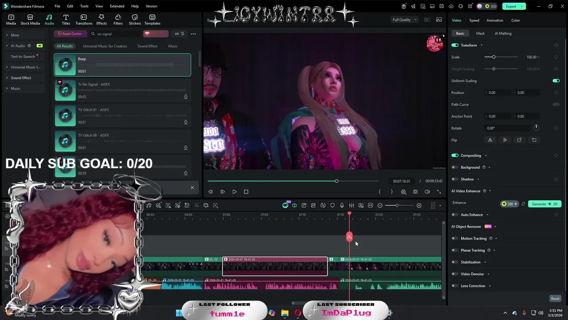Expand the Music category in sidebar

(x=7, y=88)
